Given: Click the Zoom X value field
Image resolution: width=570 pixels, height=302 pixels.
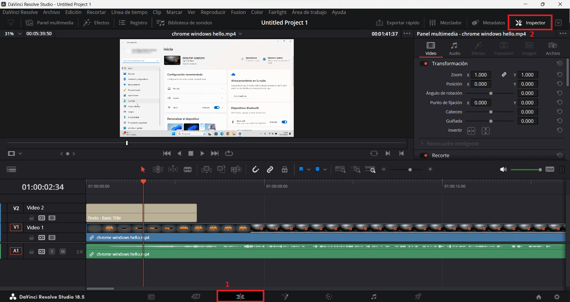Looking at the screenshot, I should 481,75.
